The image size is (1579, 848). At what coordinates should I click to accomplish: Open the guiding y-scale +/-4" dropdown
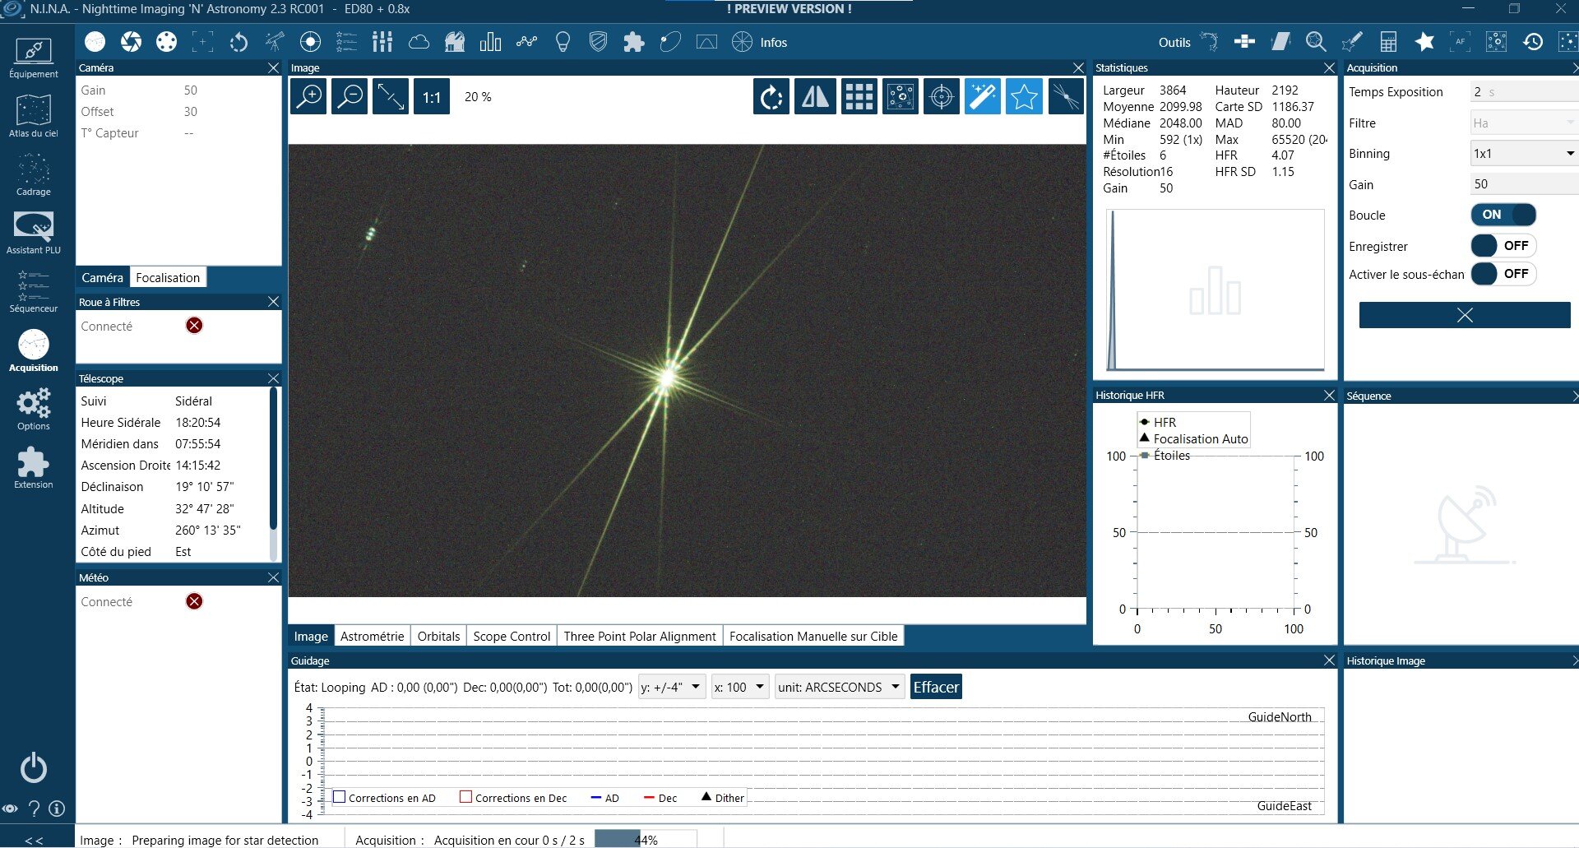pyautogui.click(x=672, y=687)
